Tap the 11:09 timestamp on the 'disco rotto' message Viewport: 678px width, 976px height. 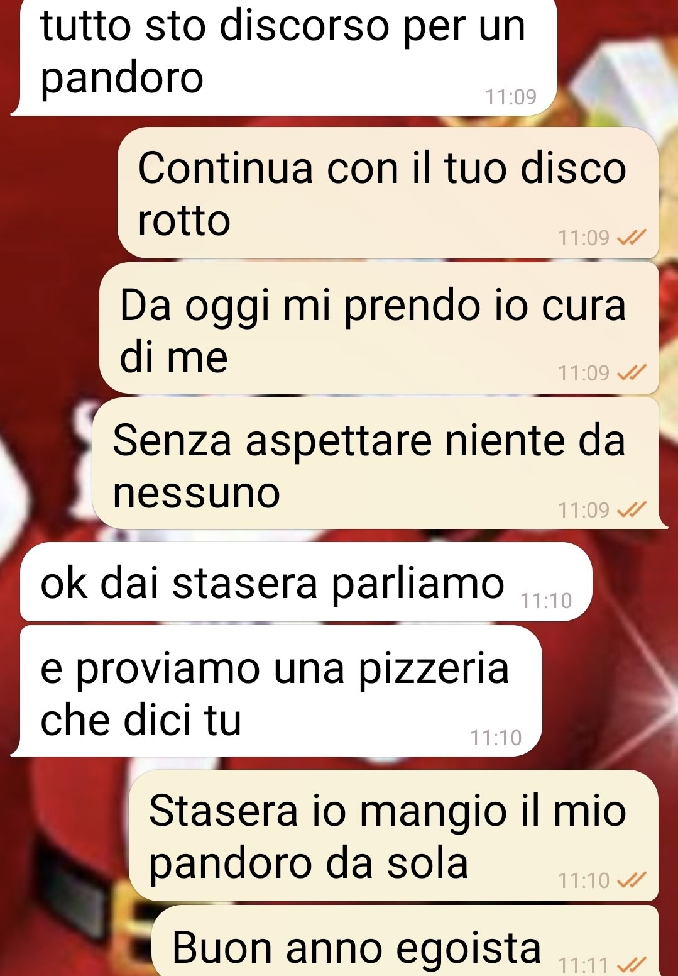(x=584, y=238)
